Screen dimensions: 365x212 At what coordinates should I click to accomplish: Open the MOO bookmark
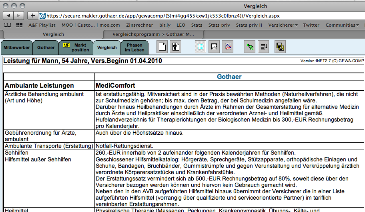point(67,25)
